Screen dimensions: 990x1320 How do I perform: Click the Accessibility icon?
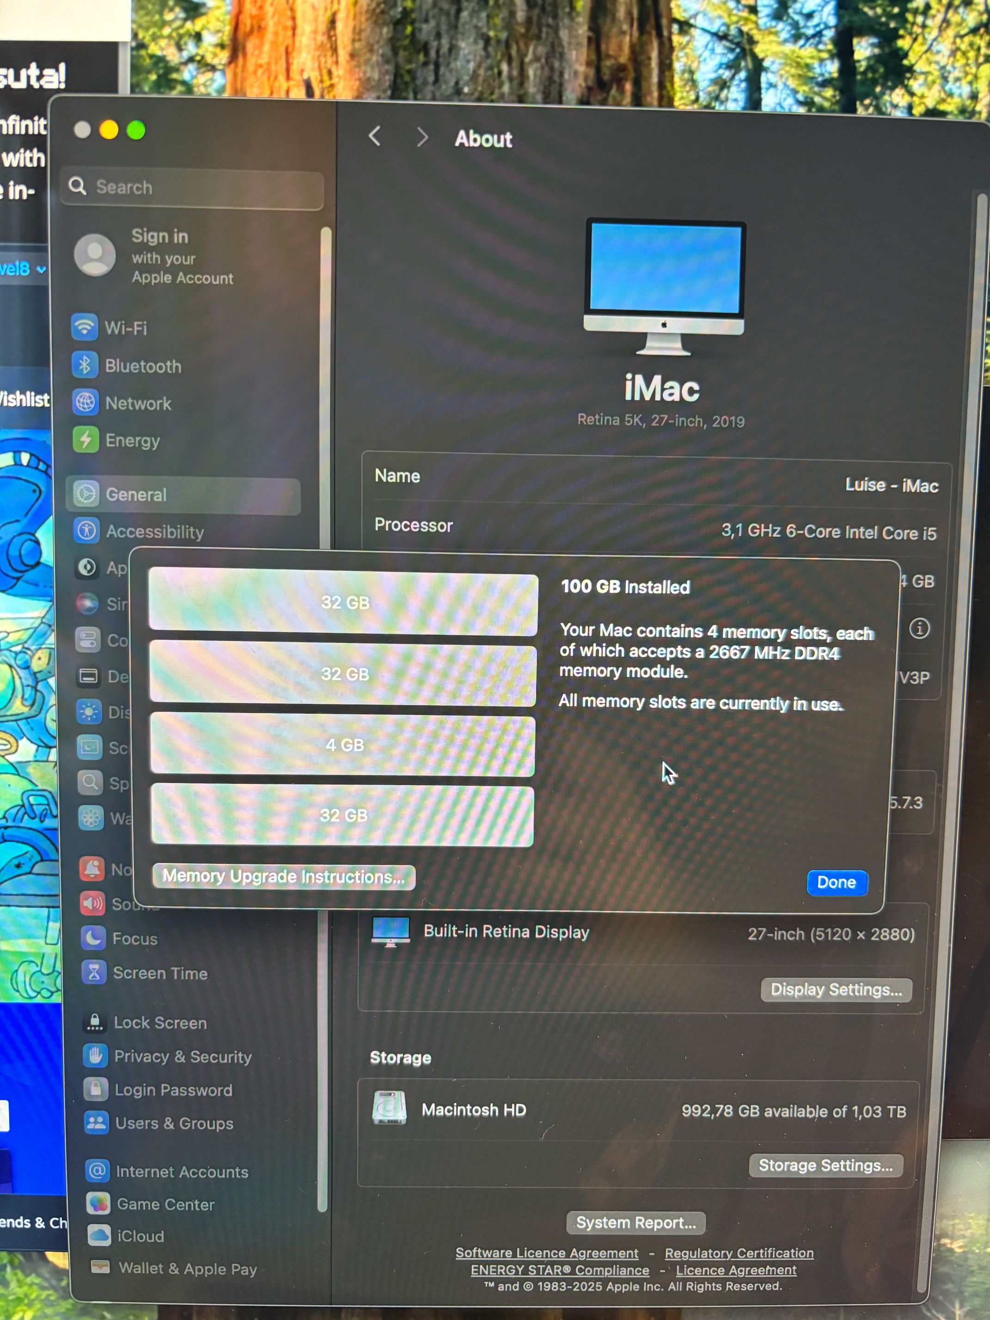coord(87,531)
